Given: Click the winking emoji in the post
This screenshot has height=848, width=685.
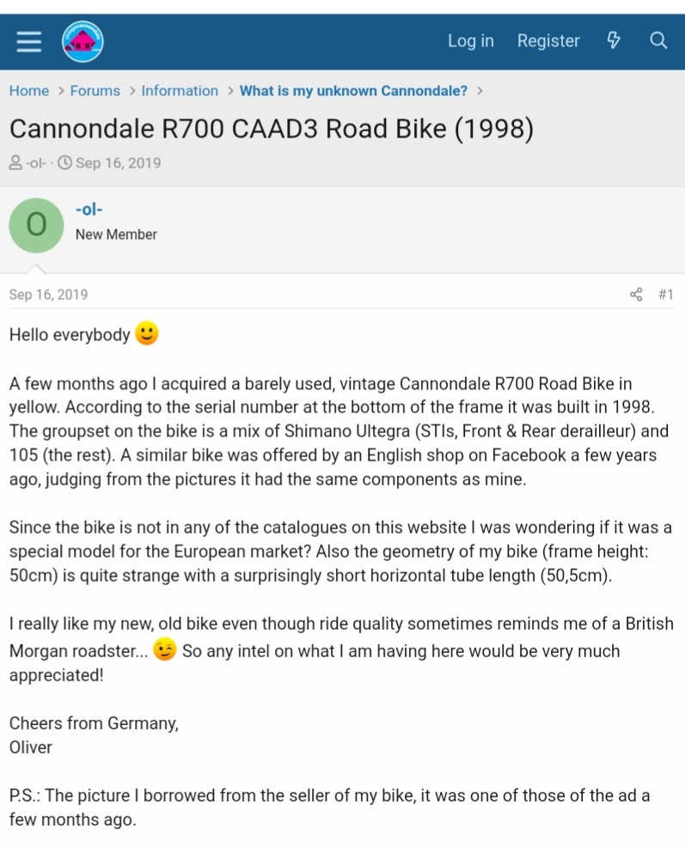Looking at the screenshot, I should click(x=164, y=650).
